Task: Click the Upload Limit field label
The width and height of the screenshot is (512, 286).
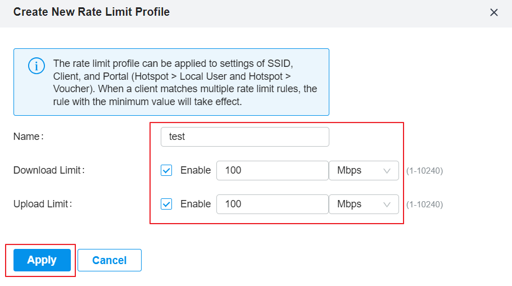Action: [43, 204]
